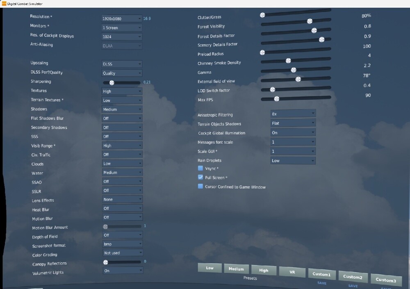Open the Rain Droplets dropdown
The width and height of the screenshot is (410, 289).
point(293,160)
